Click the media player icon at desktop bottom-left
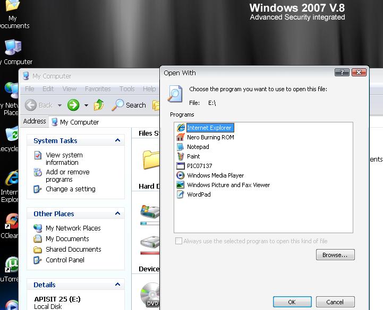The image size is (383, 310). (11, 305)
